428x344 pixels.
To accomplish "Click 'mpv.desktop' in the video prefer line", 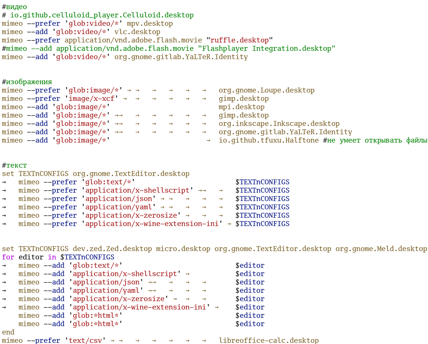I will point(150,24).
